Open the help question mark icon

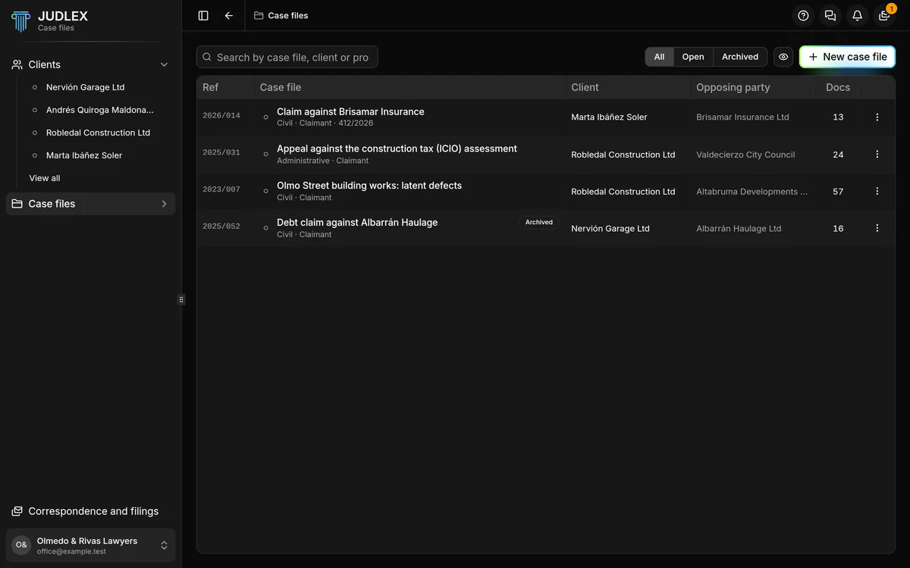[803, 15]
